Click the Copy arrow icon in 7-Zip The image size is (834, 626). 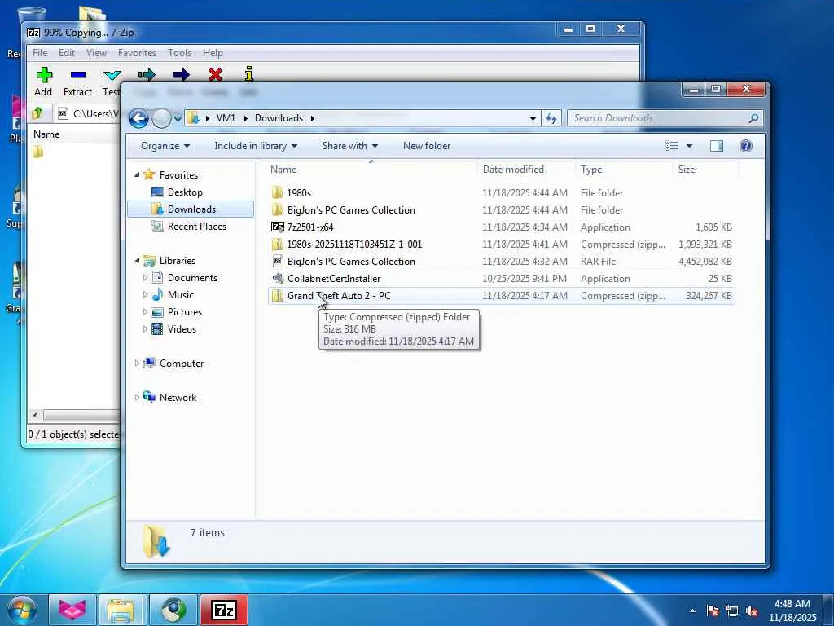pos(147,74)
